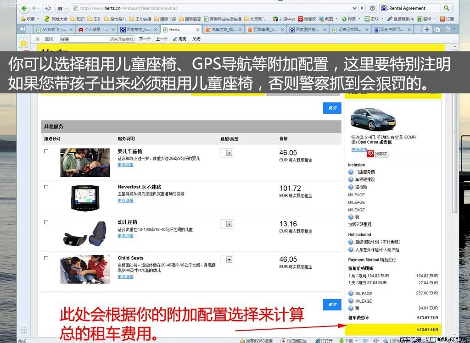Click the 翻译 translate tool

[424, 19]
